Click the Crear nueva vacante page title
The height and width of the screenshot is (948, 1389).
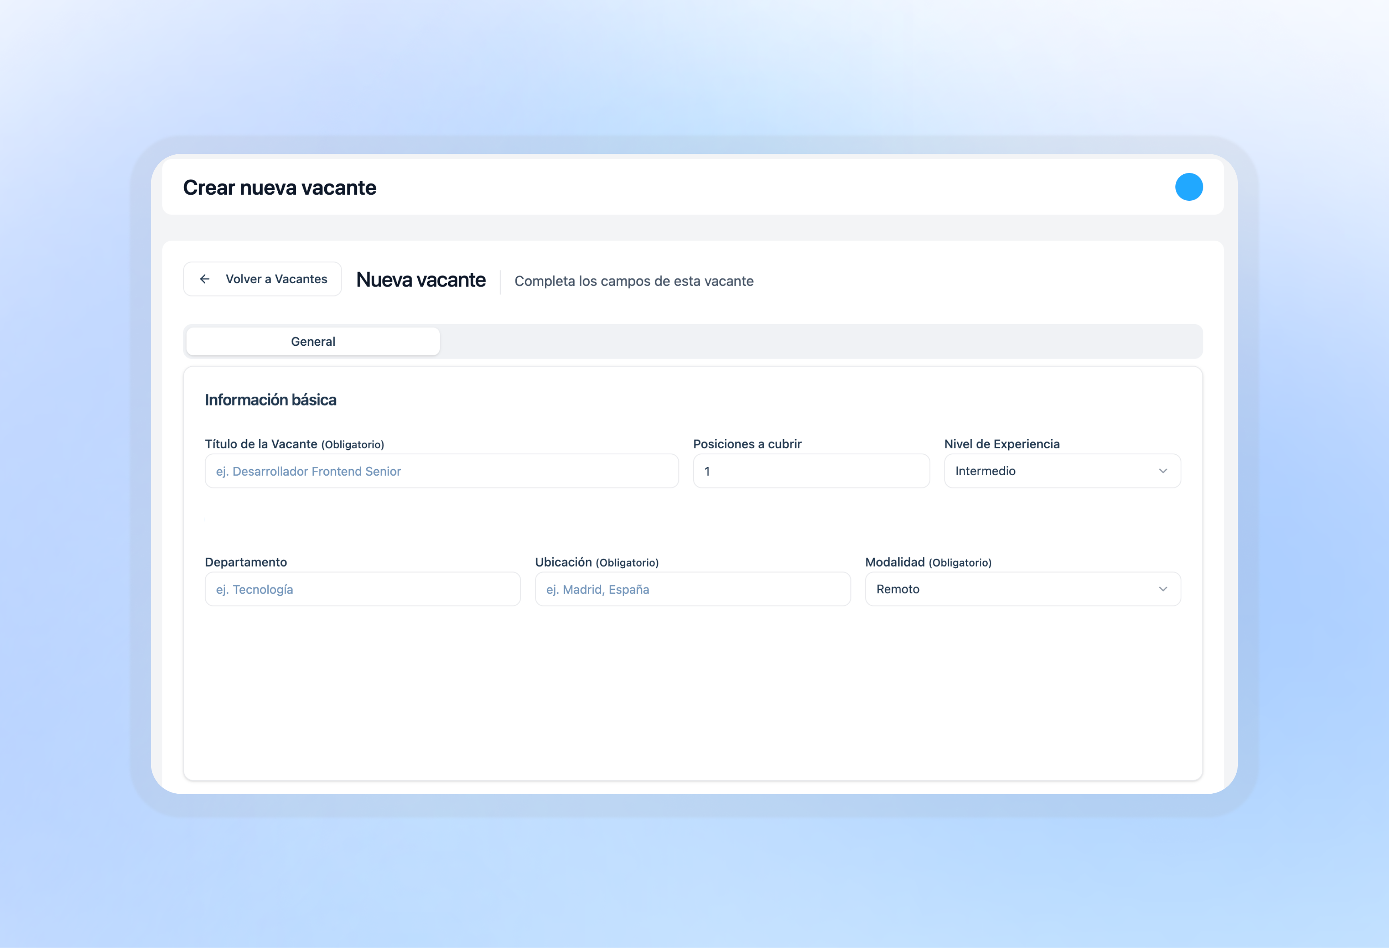pos(279,188)
